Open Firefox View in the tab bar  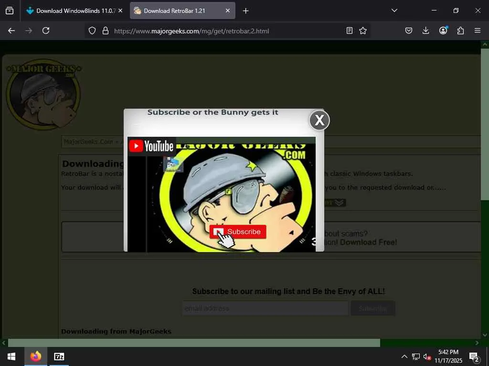pos(10,10)
